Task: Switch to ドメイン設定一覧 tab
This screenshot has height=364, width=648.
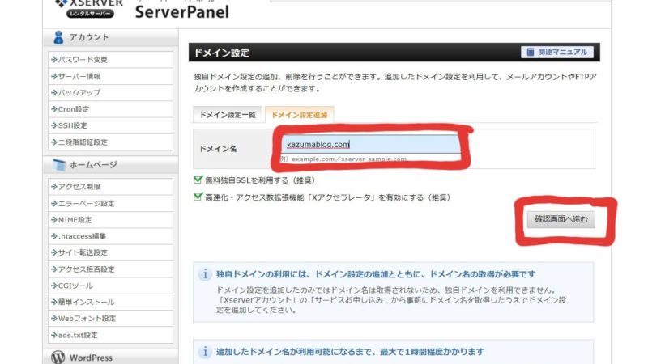Action: (228, 115)
